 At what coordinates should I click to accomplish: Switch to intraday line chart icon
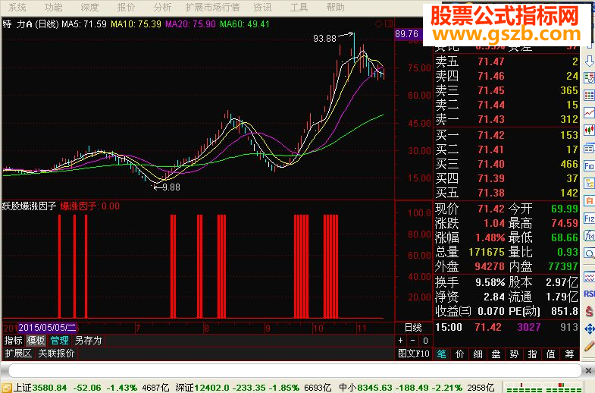click(589, 113)
